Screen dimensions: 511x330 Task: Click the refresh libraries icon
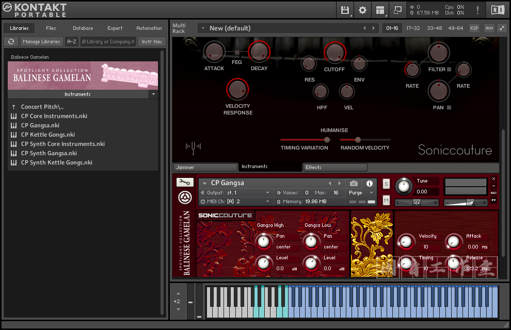coord(11,42)
